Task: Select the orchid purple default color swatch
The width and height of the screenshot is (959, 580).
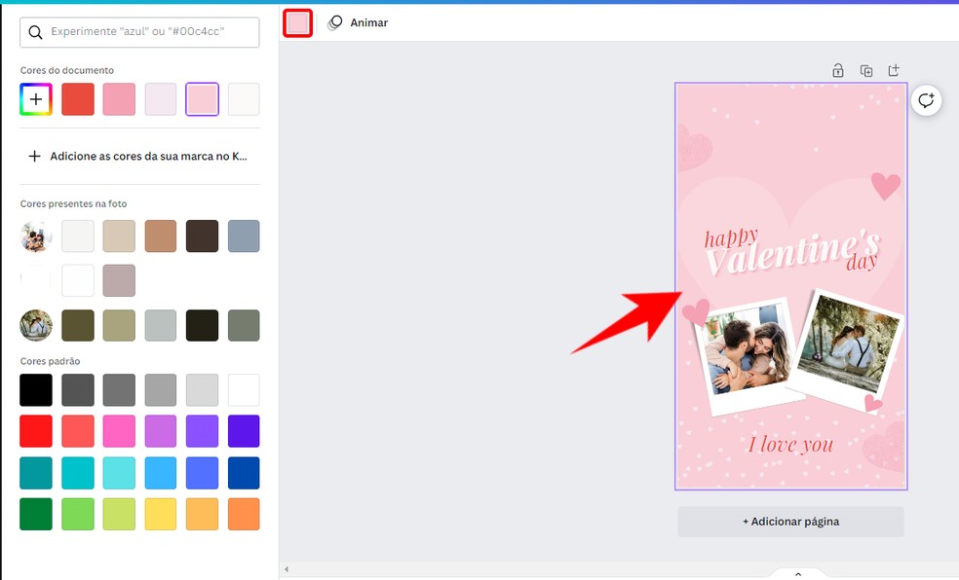Action: pos(160,431)
